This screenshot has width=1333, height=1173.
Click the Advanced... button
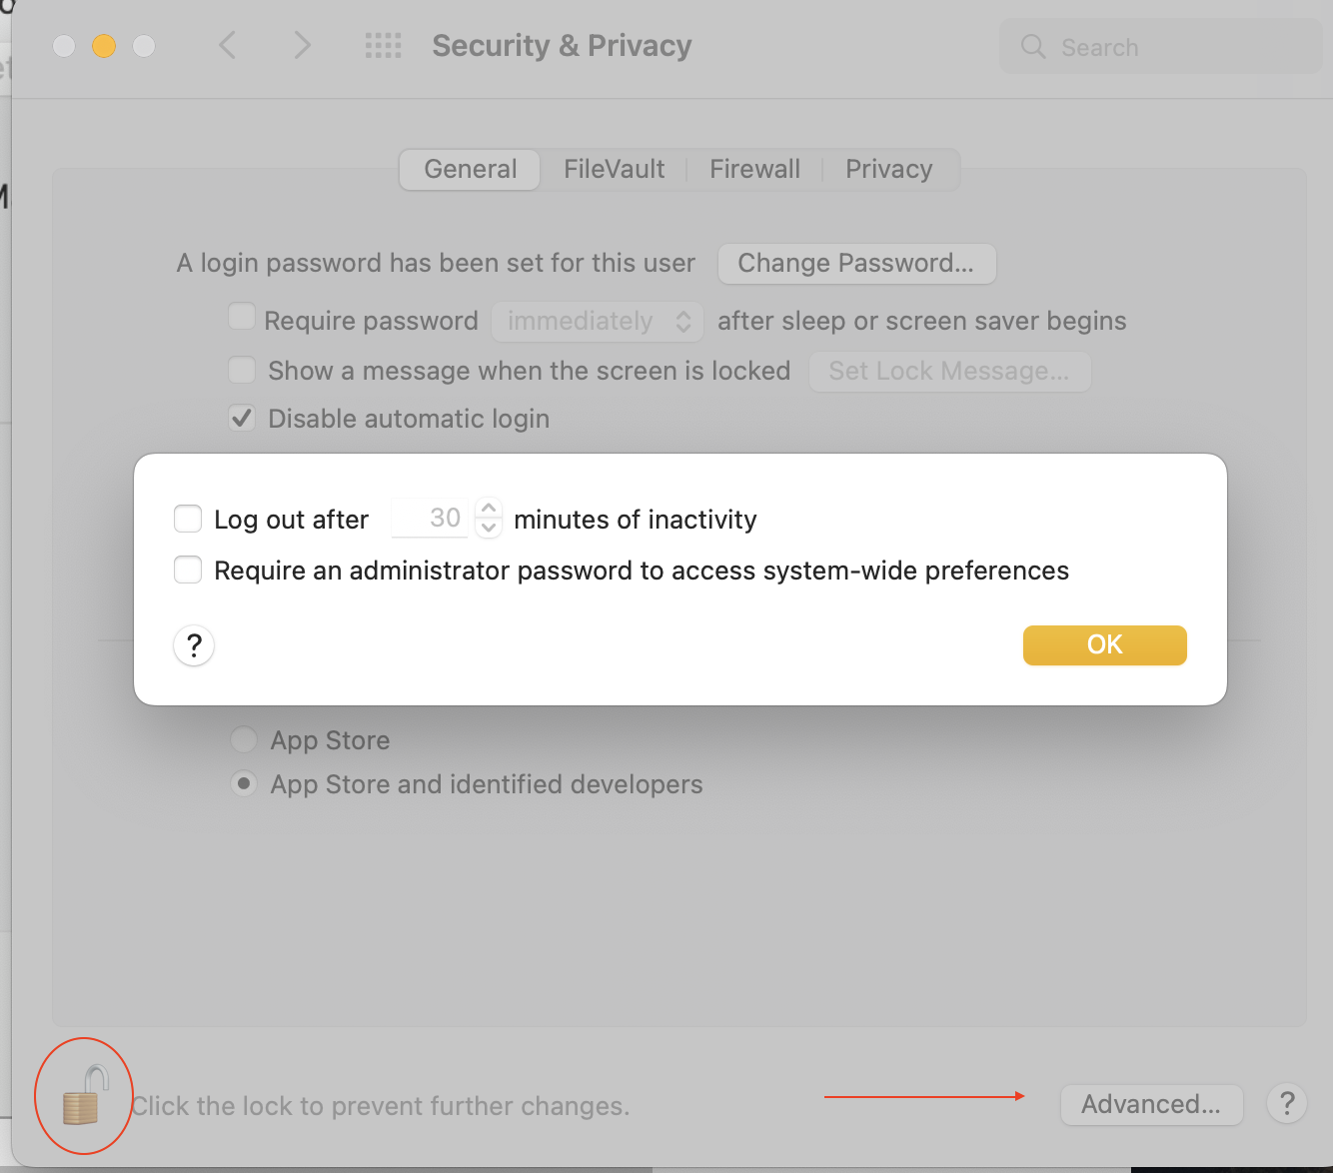(x=1151, y=1104)
